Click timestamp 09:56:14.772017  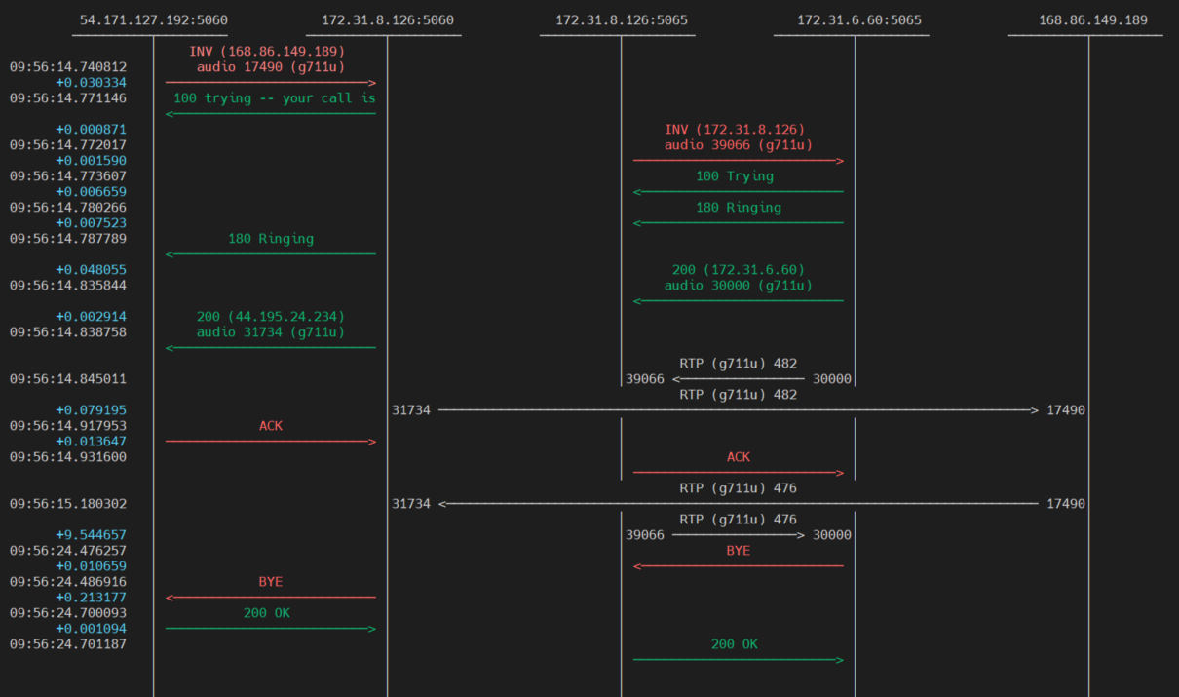tap(68, 144)
